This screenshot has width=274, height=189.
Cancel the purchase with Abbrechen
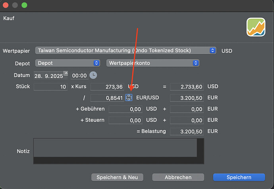178,178
